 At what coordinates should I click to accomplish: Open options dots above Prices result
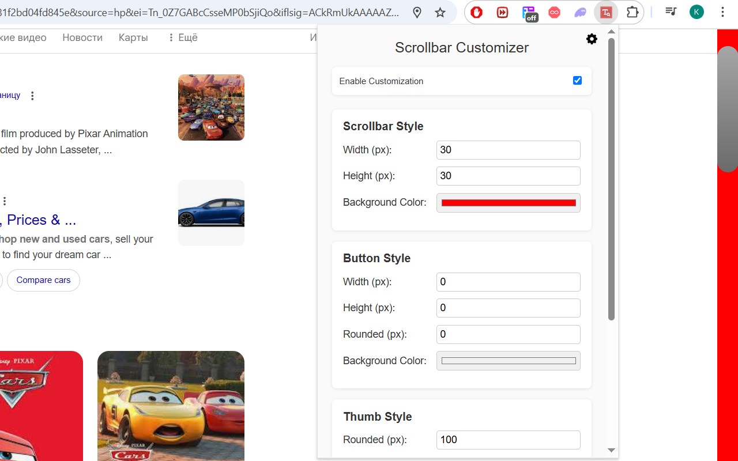point(5,201)
